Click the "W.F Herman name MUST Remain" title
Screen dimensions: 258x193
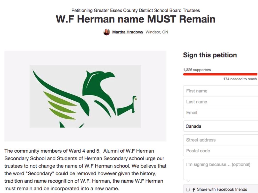pos(135,19)
